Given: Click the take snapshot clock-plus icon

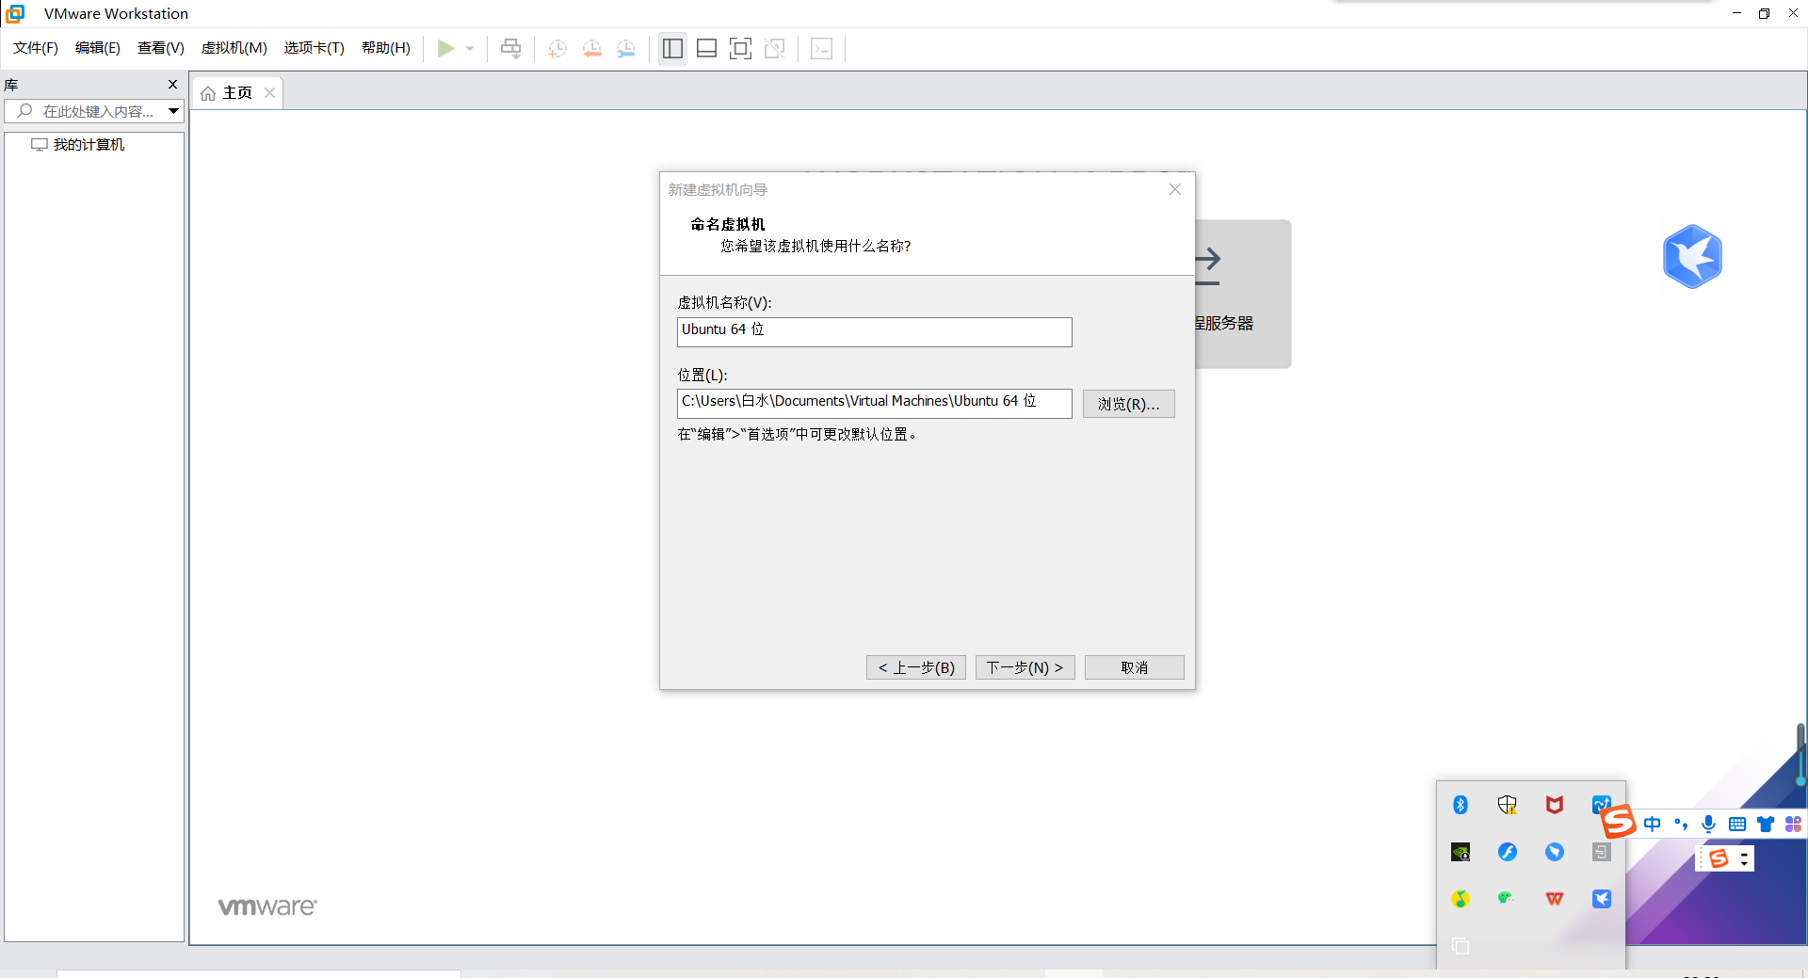Looking at the screenshot, I should [x=557, y=49].
